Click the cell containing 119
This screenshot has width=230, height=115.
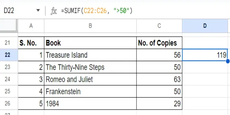point(205,55)
